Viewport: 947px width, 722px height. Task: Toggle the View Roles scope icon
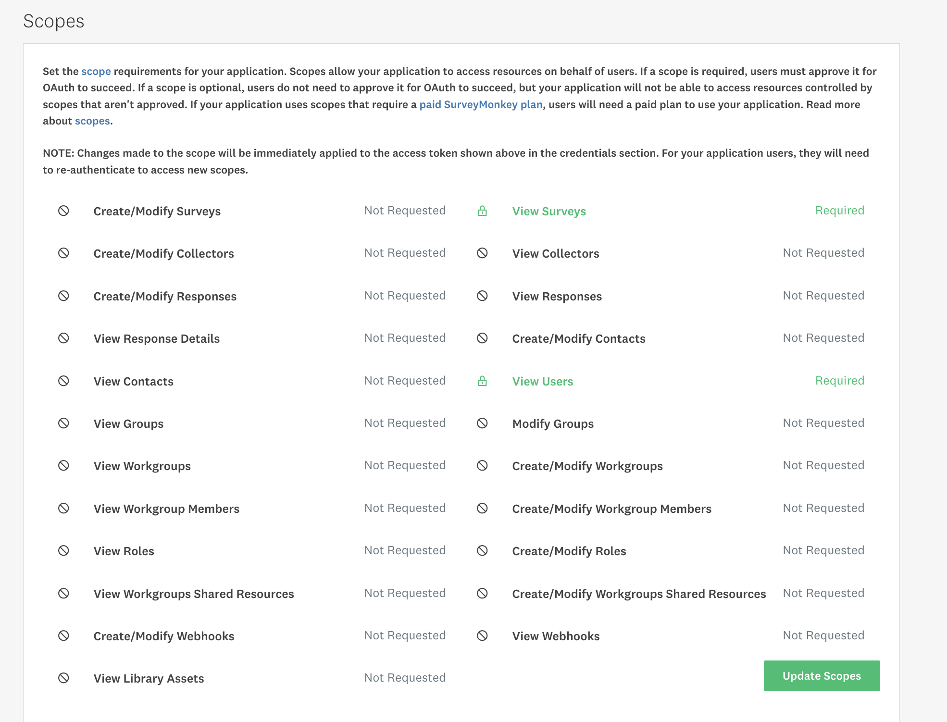64,550
